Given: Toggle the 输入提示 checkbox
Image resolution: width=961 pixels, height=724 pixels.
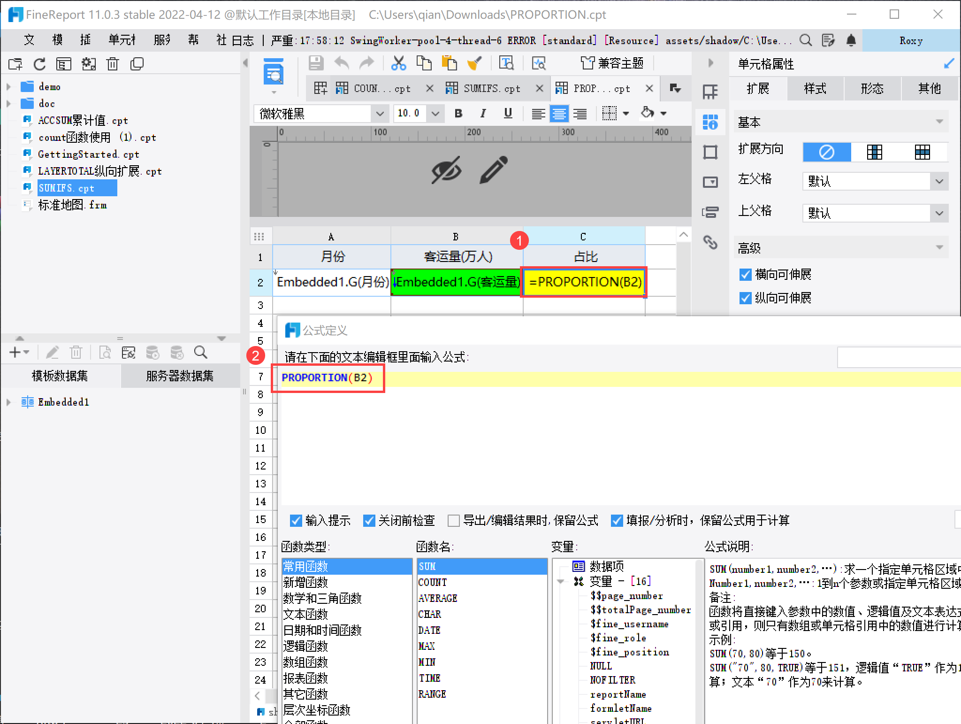Looking at the screenshot, I should (x=296, y=520).
